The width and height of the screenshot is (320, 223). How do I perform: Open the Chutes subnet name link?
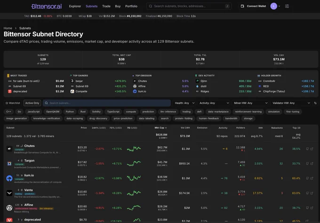pyautogui.click(x=29, y=146)
